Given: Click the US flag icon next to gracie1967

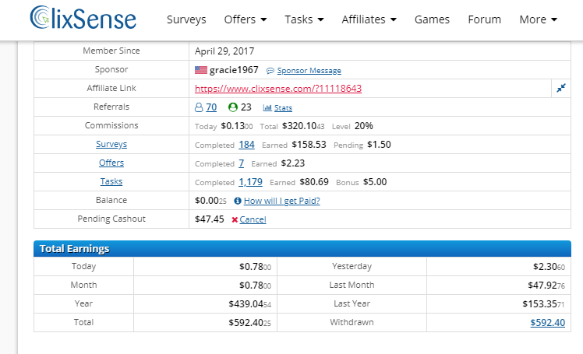Looking at the screenshot, I should click(201, 70).
